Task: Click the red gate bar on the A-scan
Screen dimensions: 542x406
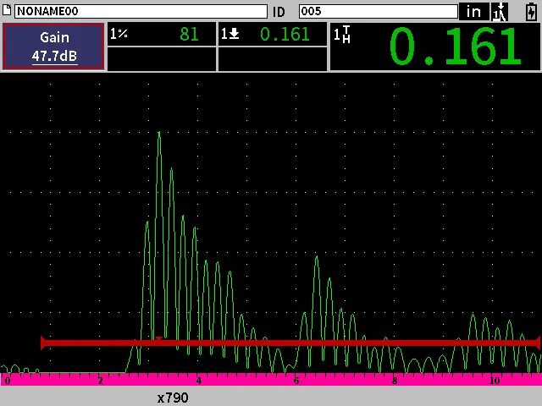Action: (339, 343)
